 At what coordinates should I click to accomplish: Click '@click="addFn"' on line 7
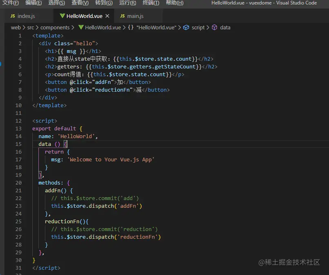[92, 82]
